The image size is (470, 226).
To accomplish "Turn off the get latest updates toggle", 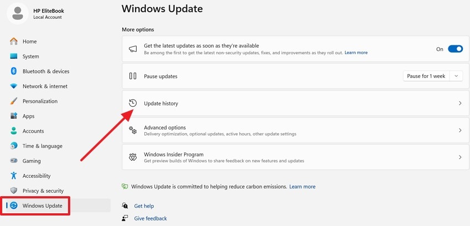I will tap(455, 49).
